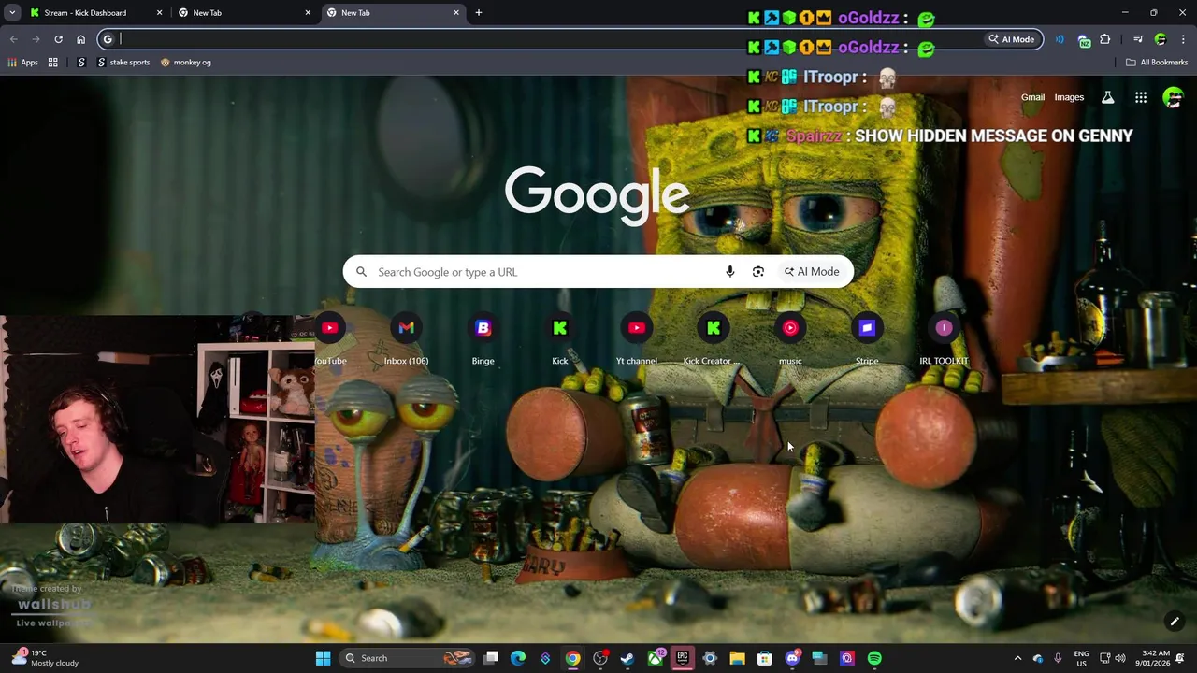
Task: Open All Bookmarks folder
Action: 1157,63
